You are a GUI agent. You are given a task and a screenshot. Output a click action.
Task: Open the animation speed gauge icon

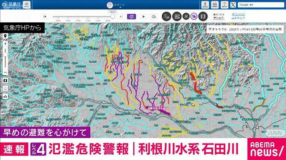[x=154, y=16]
